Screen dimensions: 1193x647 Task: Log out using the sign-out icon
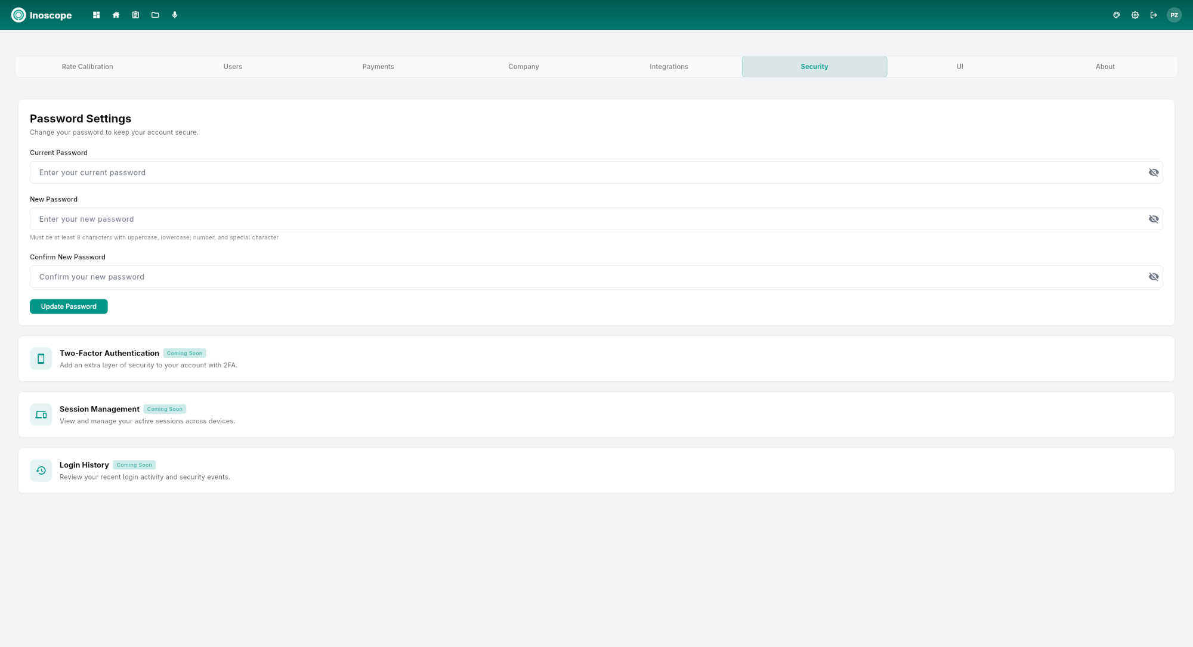[x=1154, y=15]
